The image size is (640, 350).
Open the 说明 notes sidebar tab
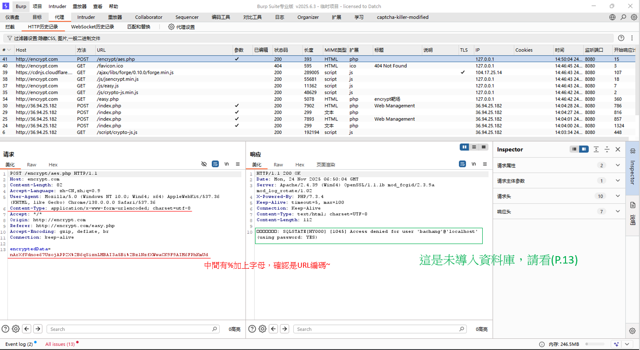tap(633, 214)
